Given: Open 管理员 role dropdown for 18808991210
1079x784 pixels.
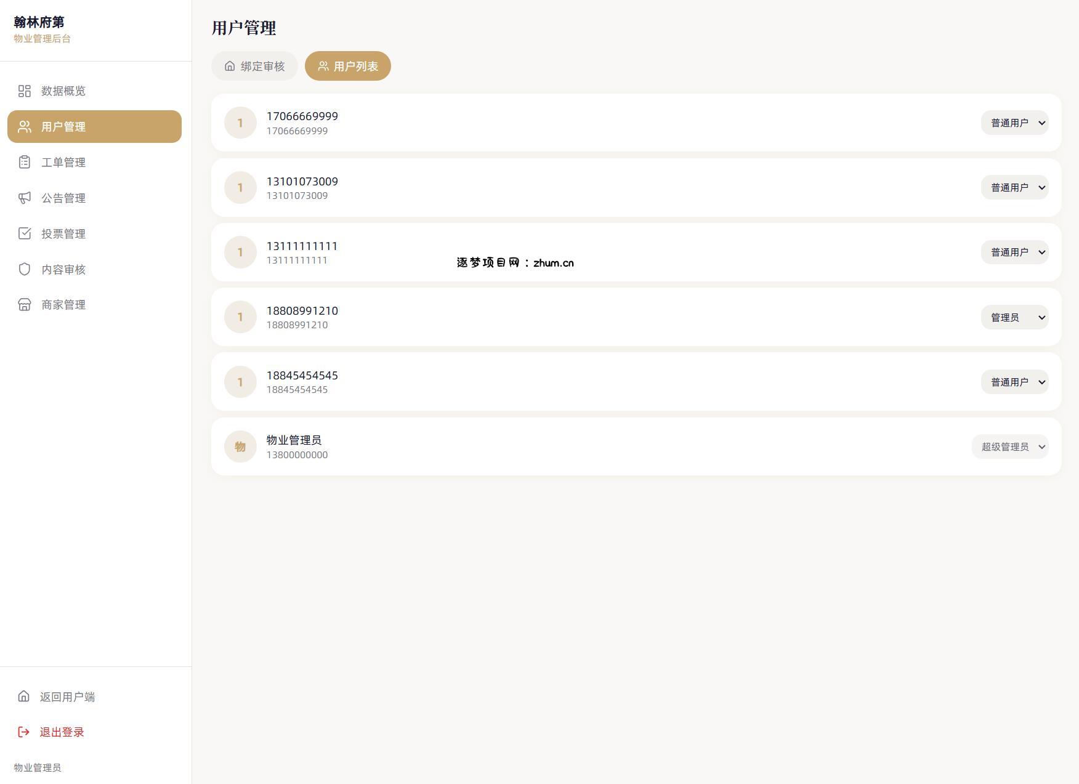Looking at the screenshot, I should click(x=1014, y=317).
